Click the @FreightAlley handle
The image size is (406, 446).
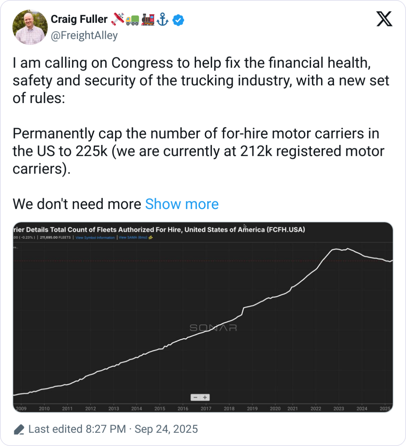[x=84, y=35]
